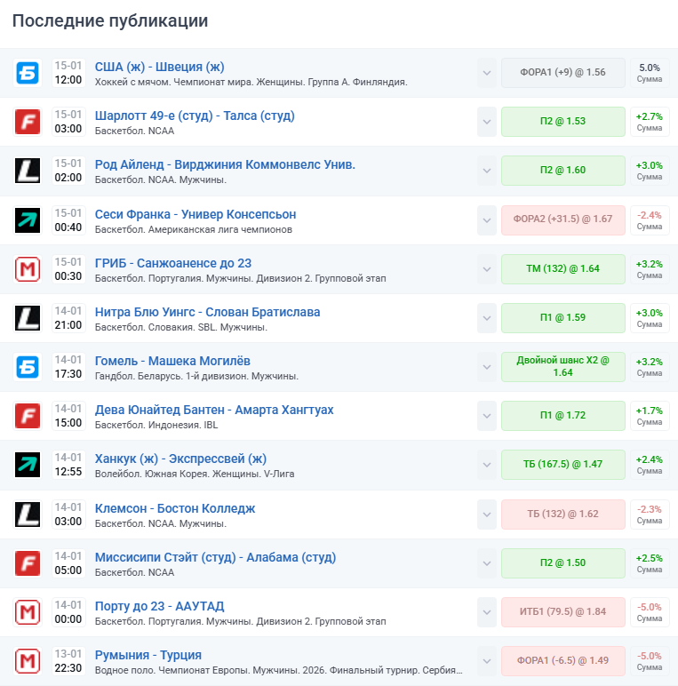Open the chevron for Порту до 23 - ААУТАД
Image resolution: width=678 pixels, height=686 pixels.
pyautogui.click(x=486, y=611)
